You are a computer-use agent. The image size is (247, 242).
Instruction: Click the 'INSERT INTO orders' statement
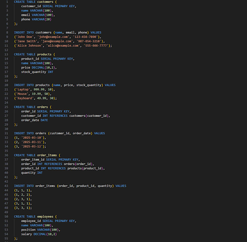(59, 133)
